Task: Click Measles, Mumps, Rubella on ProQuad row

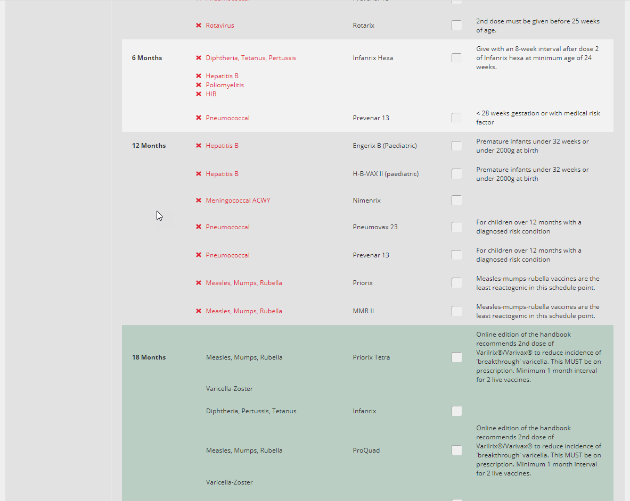Action: click(244, 450)
